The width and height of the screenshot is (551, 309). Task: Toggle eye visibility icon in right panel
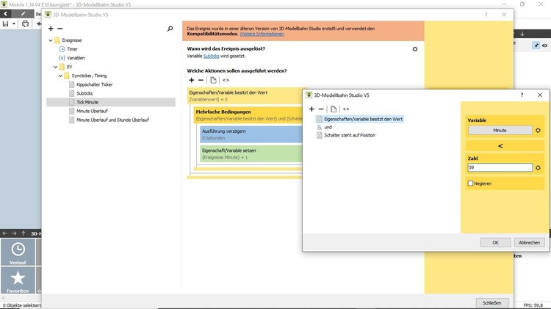click(x=544, y=46)
